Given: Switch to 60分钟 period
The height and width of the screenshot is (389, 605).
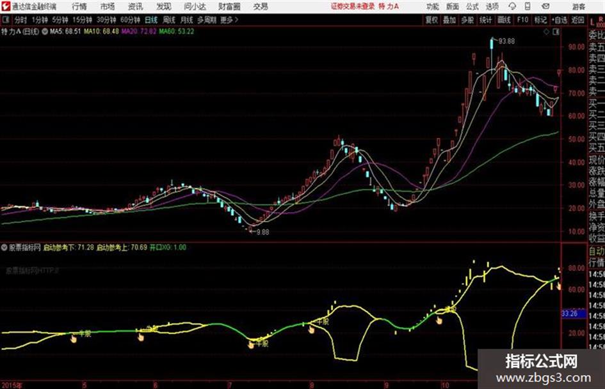Looking at the screenshot, I should (130, 20).
